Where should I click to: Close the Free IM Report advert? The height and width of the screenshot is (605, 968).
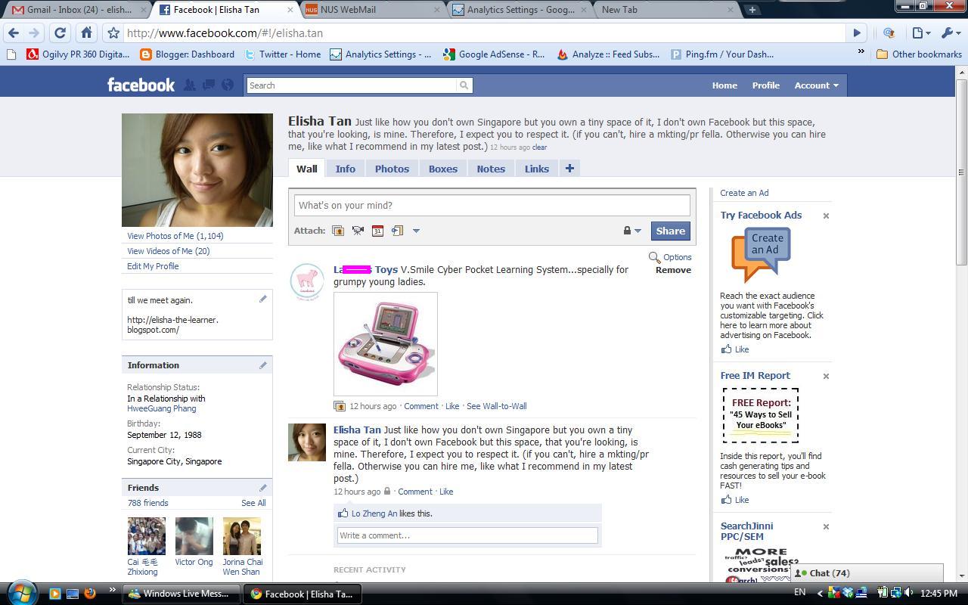pyautogui.click(x=826, y=376)
